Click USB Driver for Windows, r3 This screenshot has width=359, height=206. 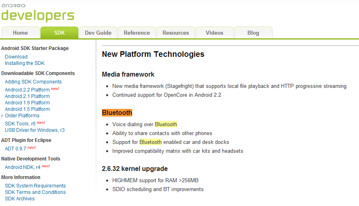pos(35,130)
